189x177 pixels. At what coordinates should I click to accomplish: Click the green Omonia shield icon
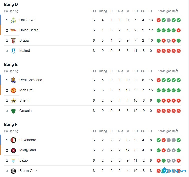(x=13, y=111)
